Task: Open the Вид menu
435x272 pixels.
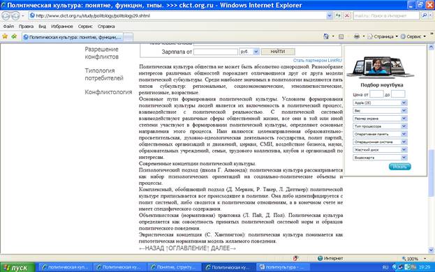Action: (42, 27)
